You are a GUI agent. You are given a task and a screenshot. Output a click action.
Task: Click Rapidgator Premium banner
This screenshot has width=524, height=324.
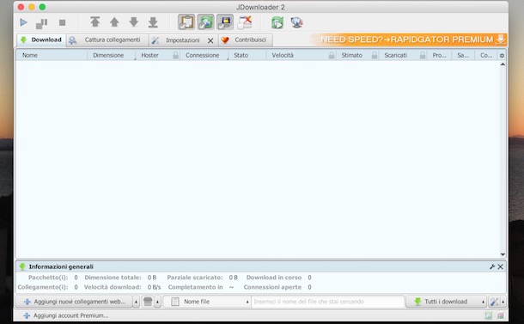pos(409,40)
